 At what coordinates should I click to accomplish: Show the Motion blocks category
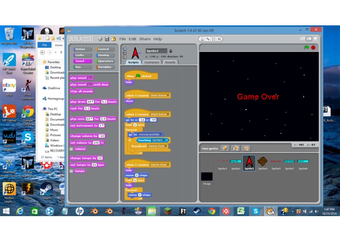[x=82, y=49]
